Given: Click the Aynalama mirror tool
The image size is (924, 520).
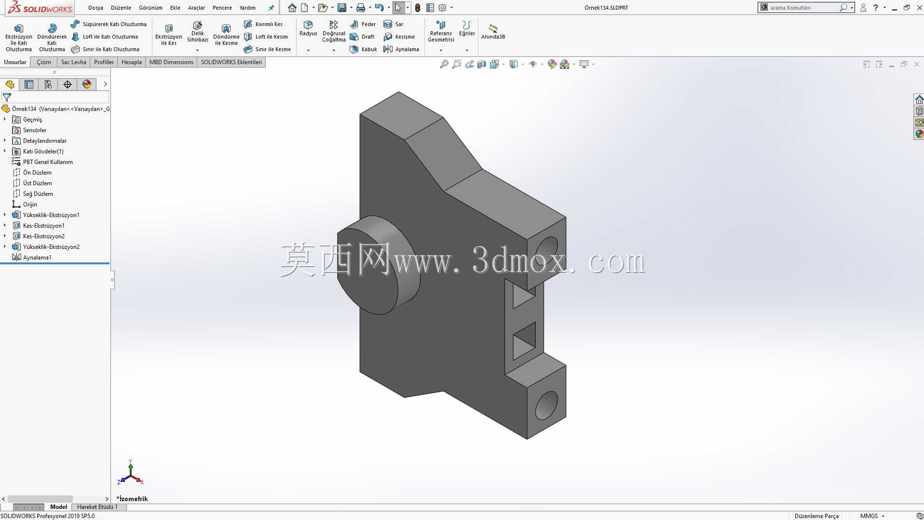Looking at the screenshot, I should pyautogui.click(x=401, y=49).
